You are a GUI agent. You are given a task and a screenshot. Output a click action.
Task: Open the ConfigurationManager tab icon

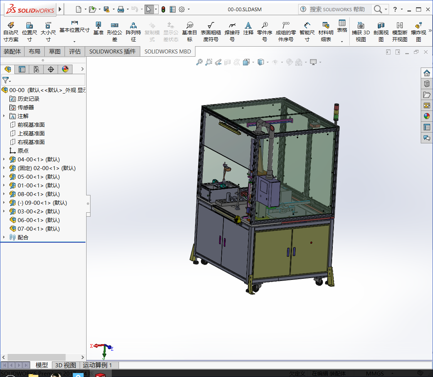[x=36, y=69]
